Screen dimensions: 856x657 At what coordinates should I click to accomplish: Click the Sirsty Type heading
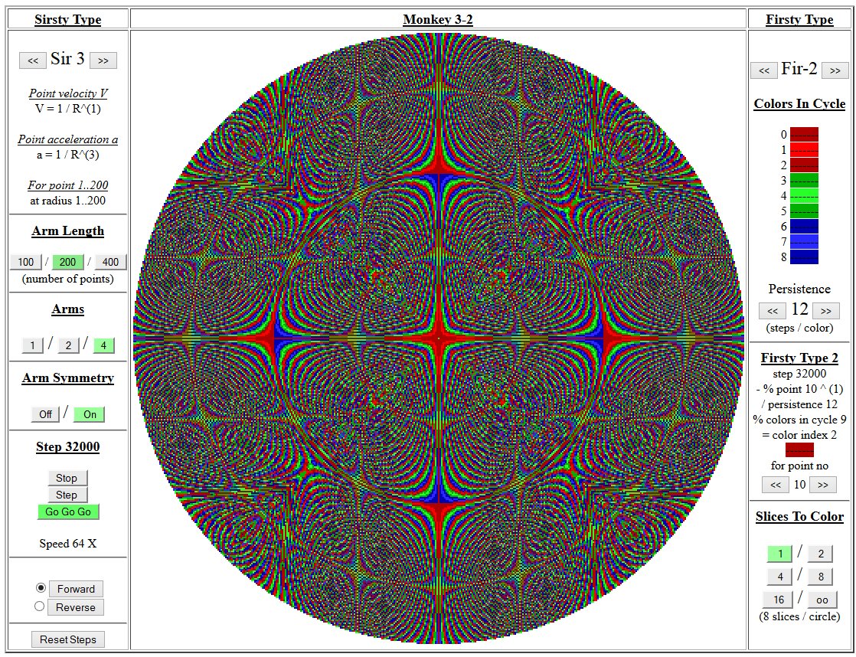click(67, 20)
